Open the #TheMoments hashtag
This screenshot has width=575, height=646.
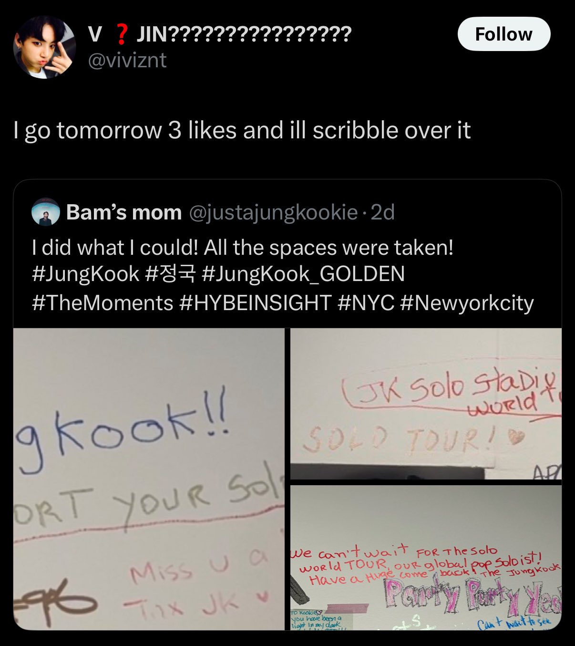click(x=102, y=302)
